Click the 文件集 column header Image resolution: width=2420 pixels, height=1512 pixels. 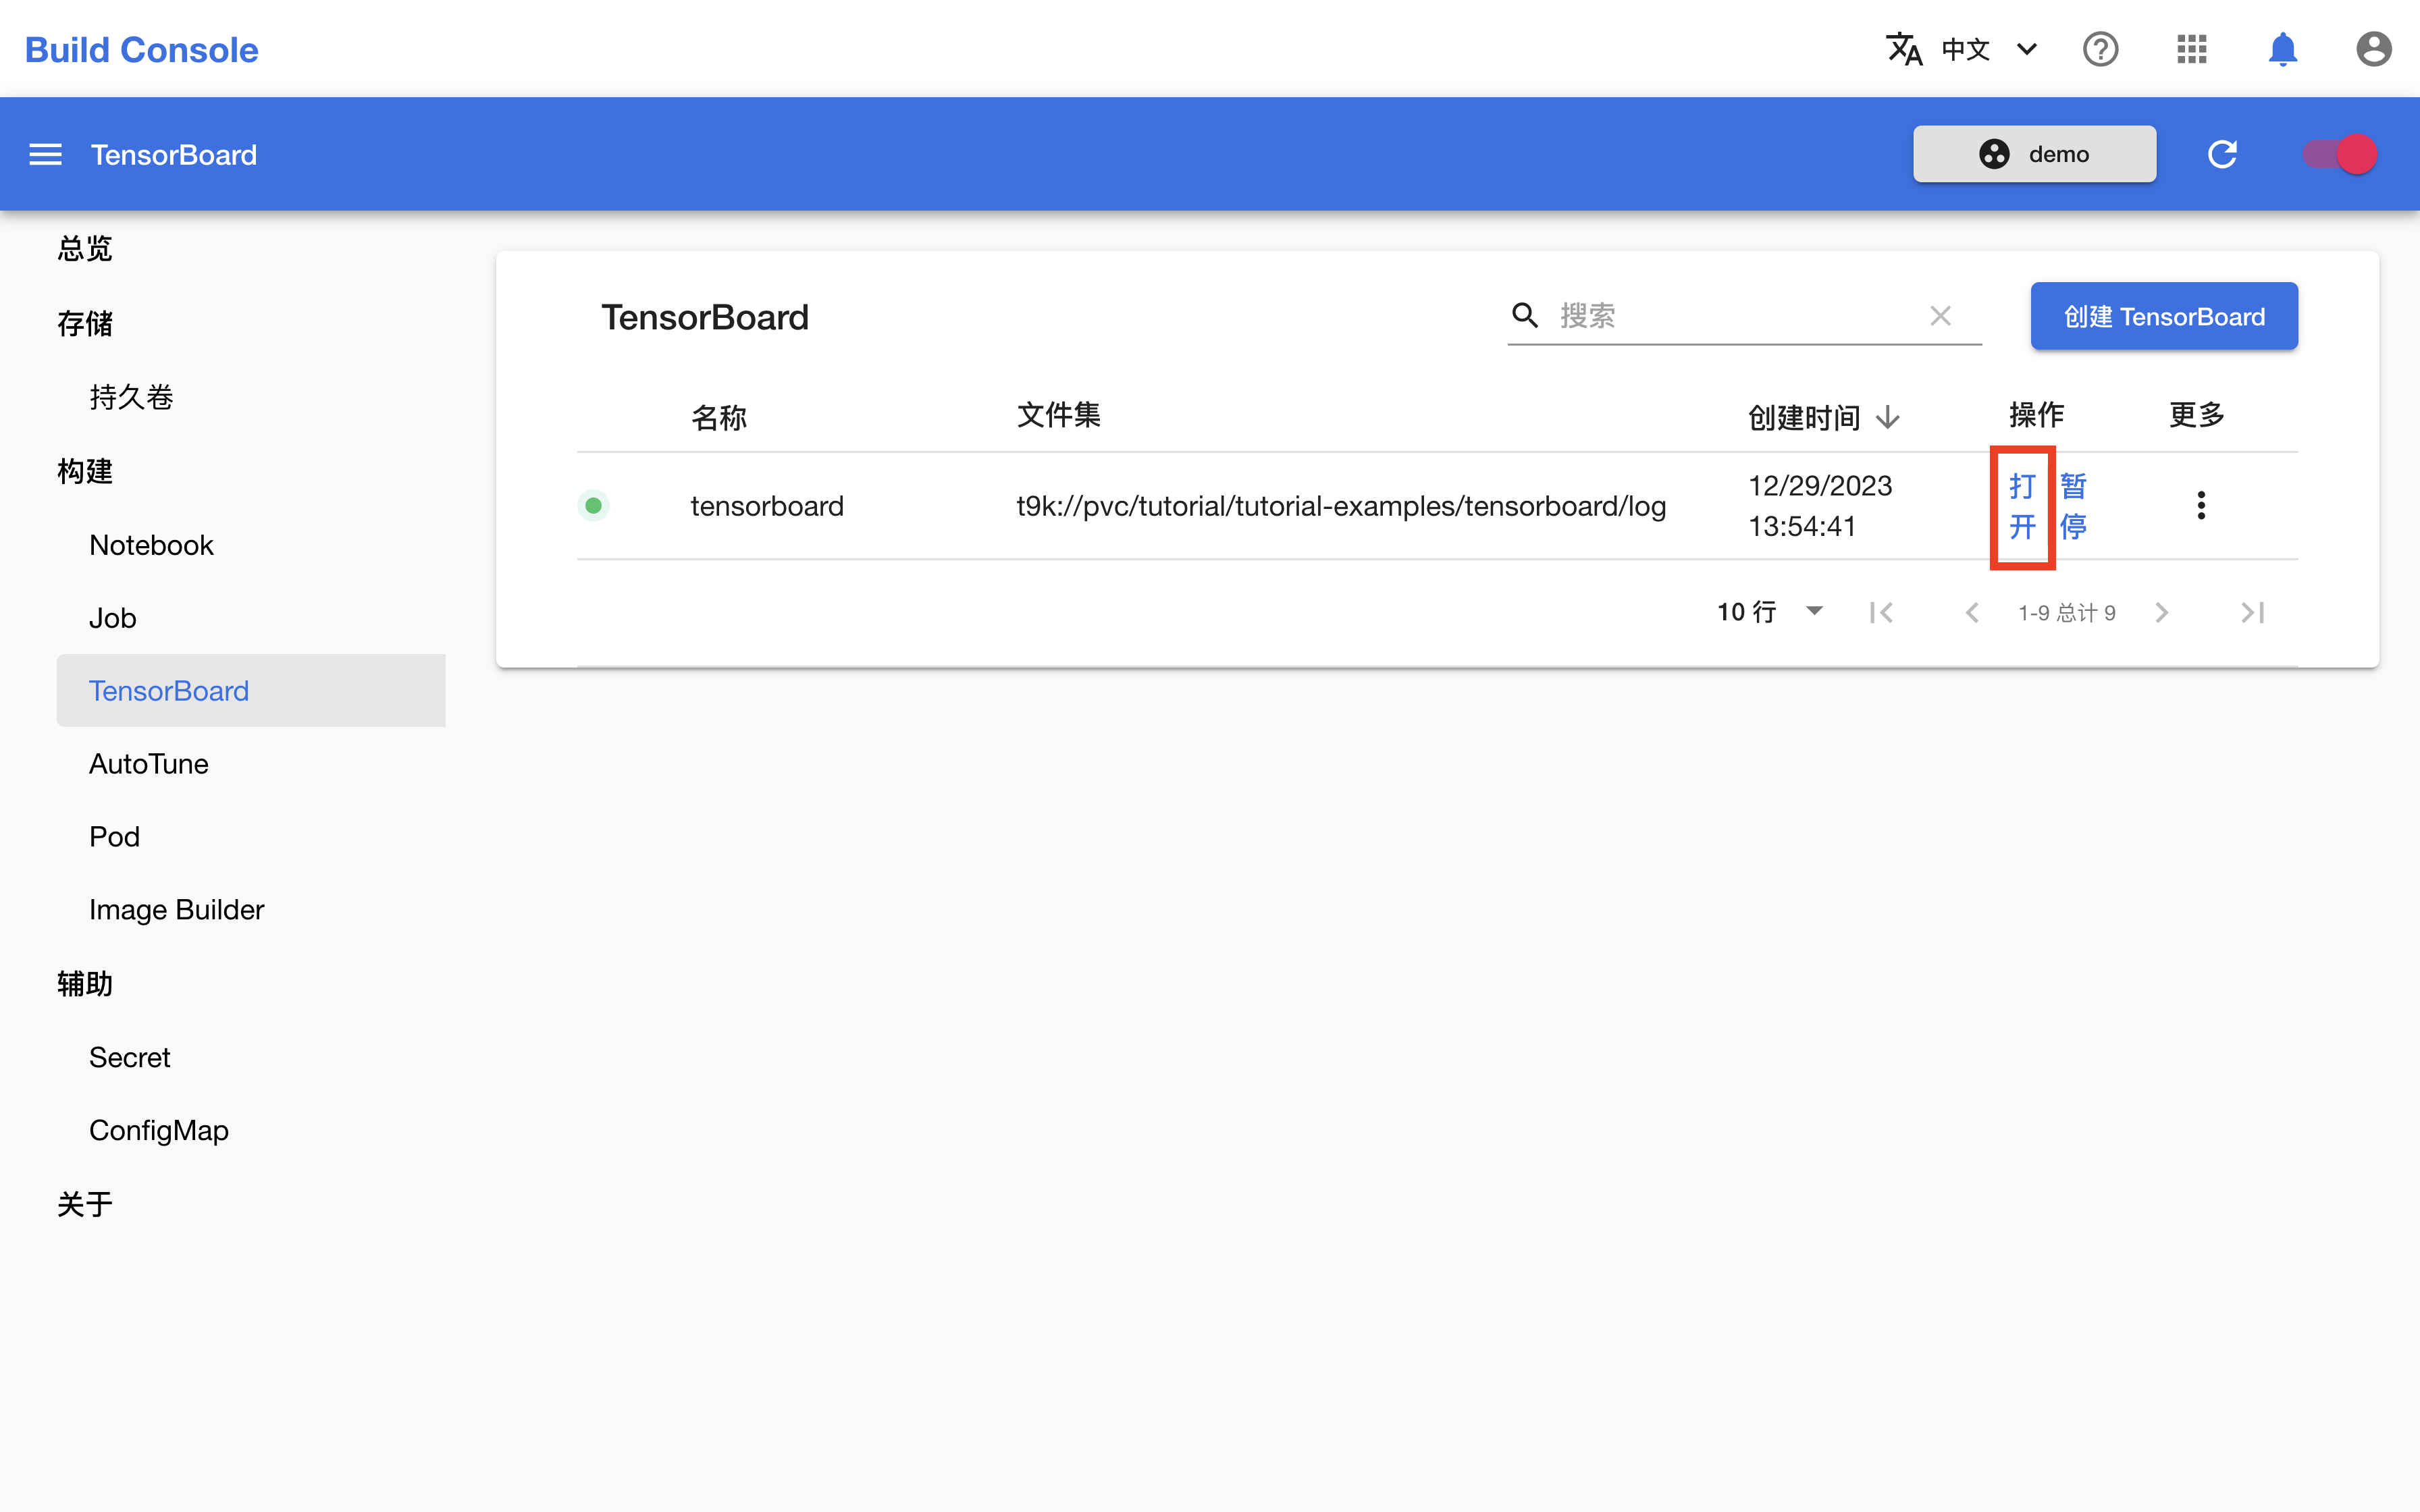tap(1058, 415)
